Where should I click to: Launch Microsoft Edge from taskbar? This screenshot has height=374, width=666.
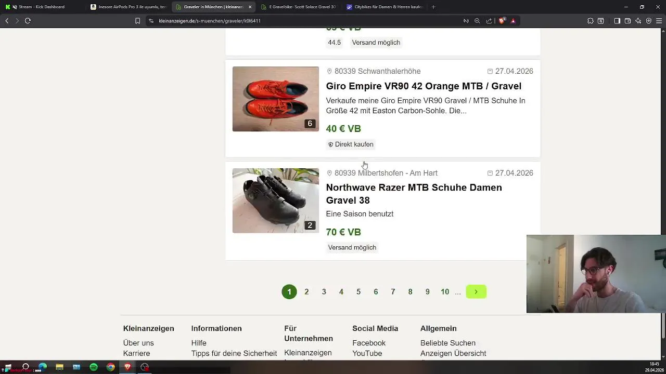point(43,367)
